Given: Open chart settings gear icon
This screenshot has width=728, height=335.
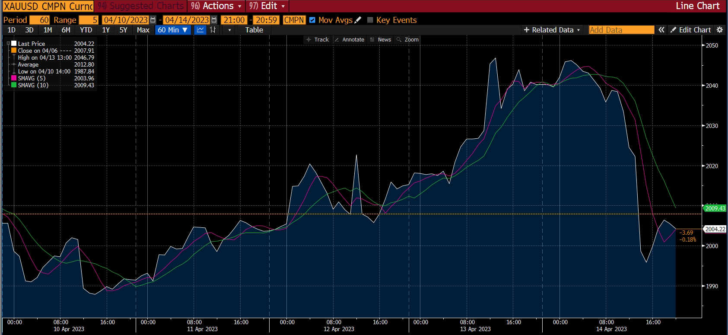Looking at the screenshot, I should (x=719, y=30).
